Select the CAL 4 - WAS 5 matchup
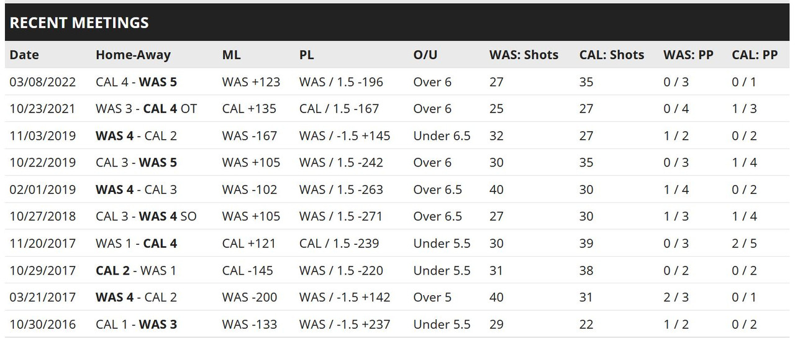Image resolution: width=795 pixels, height=338 pixels. click(136, 81)
